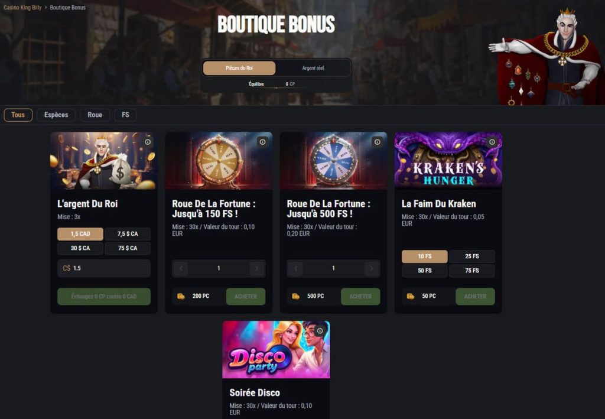This screenshot has height=419, width=605.
Task: Click coin icon beside 500 PC price
Action: [296, 296]
